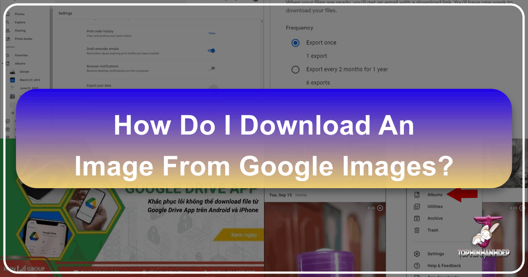The width and height of the screenshot is (528, 277).
Task: Click the Sharing icon in the sidebar
Action: [7, 30]
